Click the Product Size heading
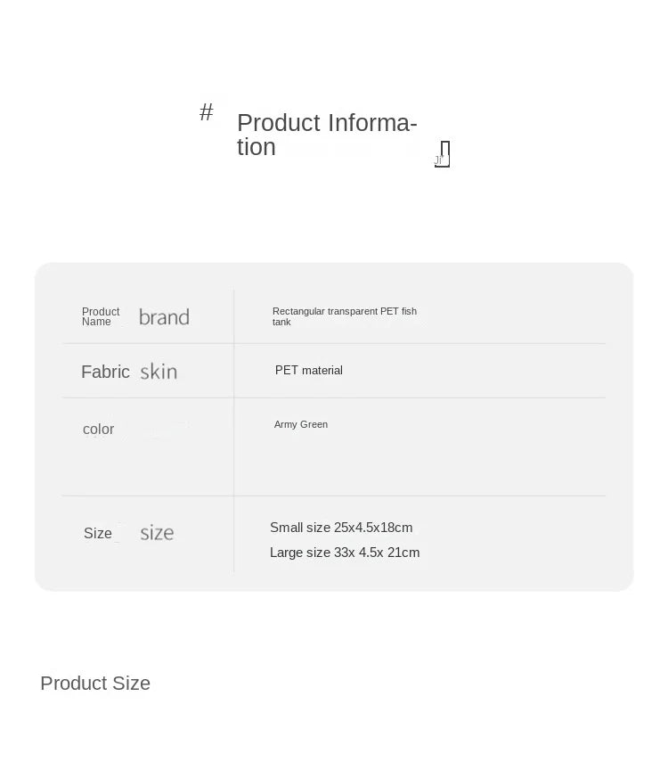The width and height of the screenshot is (668, 770). (95, 684)
